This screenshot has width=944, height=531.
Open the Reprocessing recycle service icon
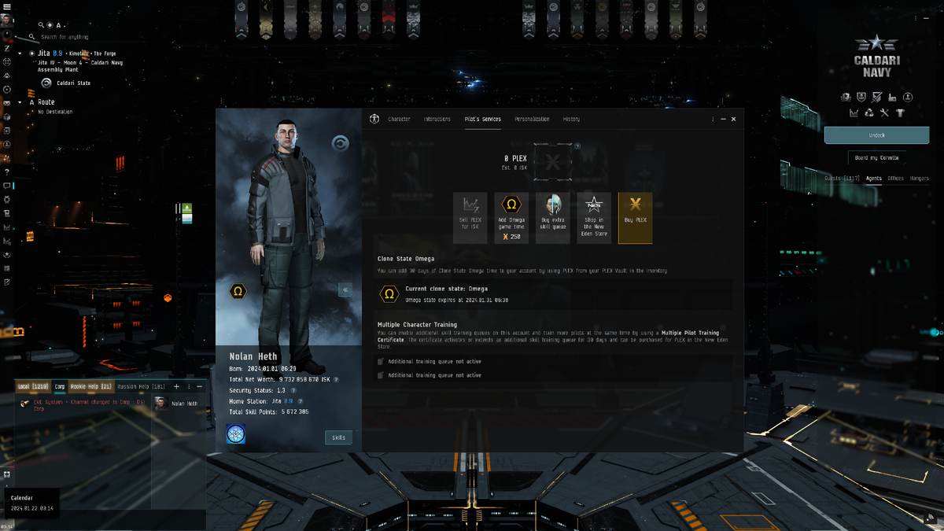point(869,112)
